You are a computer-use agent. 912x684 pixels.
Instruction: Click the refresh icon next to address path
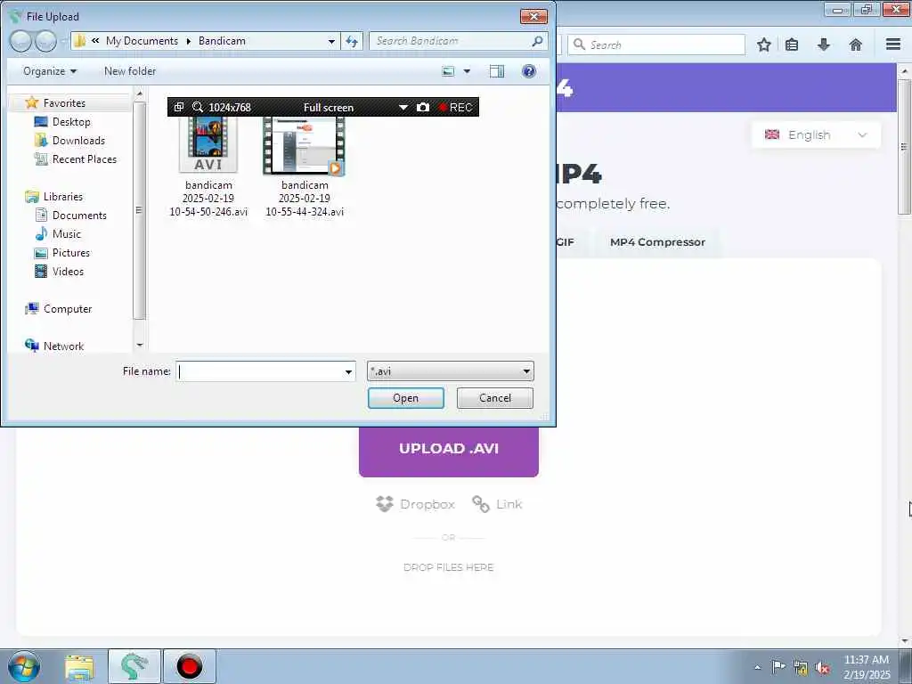coord(352,41)
